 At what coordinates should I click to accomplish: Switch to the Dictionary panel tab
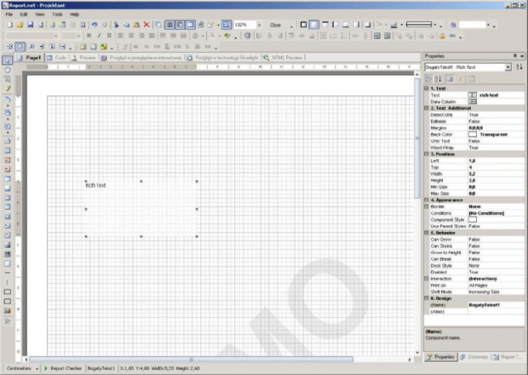point(474,357)
